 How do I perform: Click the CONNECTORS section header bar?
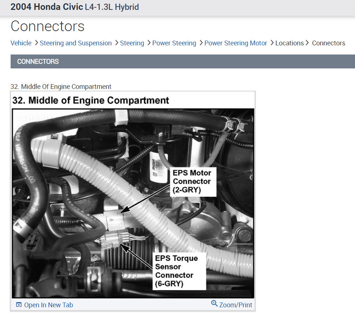[183, 61]
